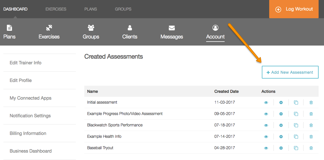Viewport: 324px width, 160px height.
Task: Click the plus circle in Log Workout
Action: (278, 9)
